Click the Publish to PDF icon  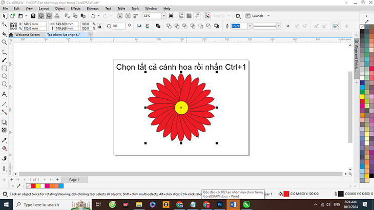tap(136, 16)
